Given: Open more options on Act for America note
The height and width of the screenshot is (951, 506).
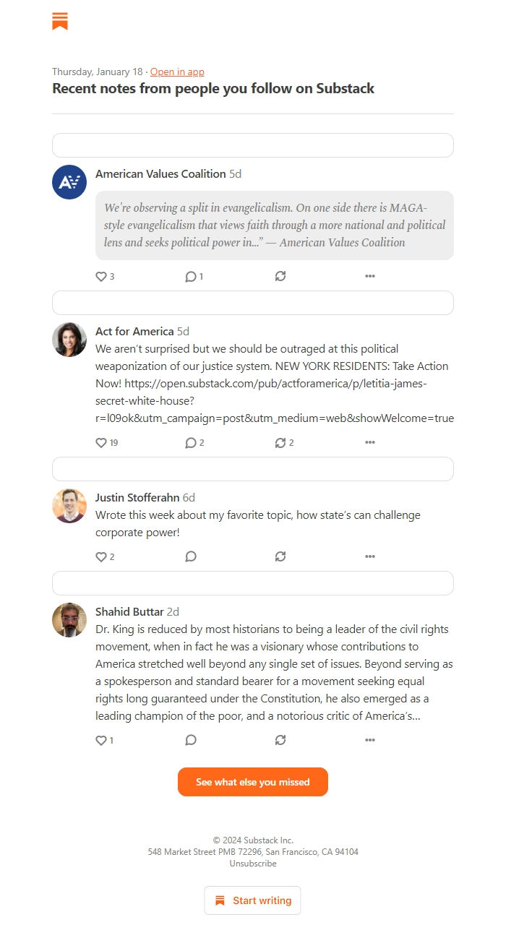Looking at the screenshot, I should tap(370, 442).
